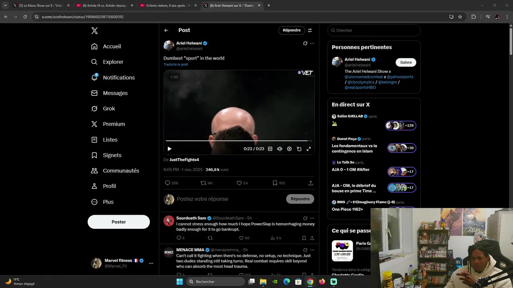Expand the Plus menu in sidebar
Screen dimensions: 513x288
[x=102, y=202]
